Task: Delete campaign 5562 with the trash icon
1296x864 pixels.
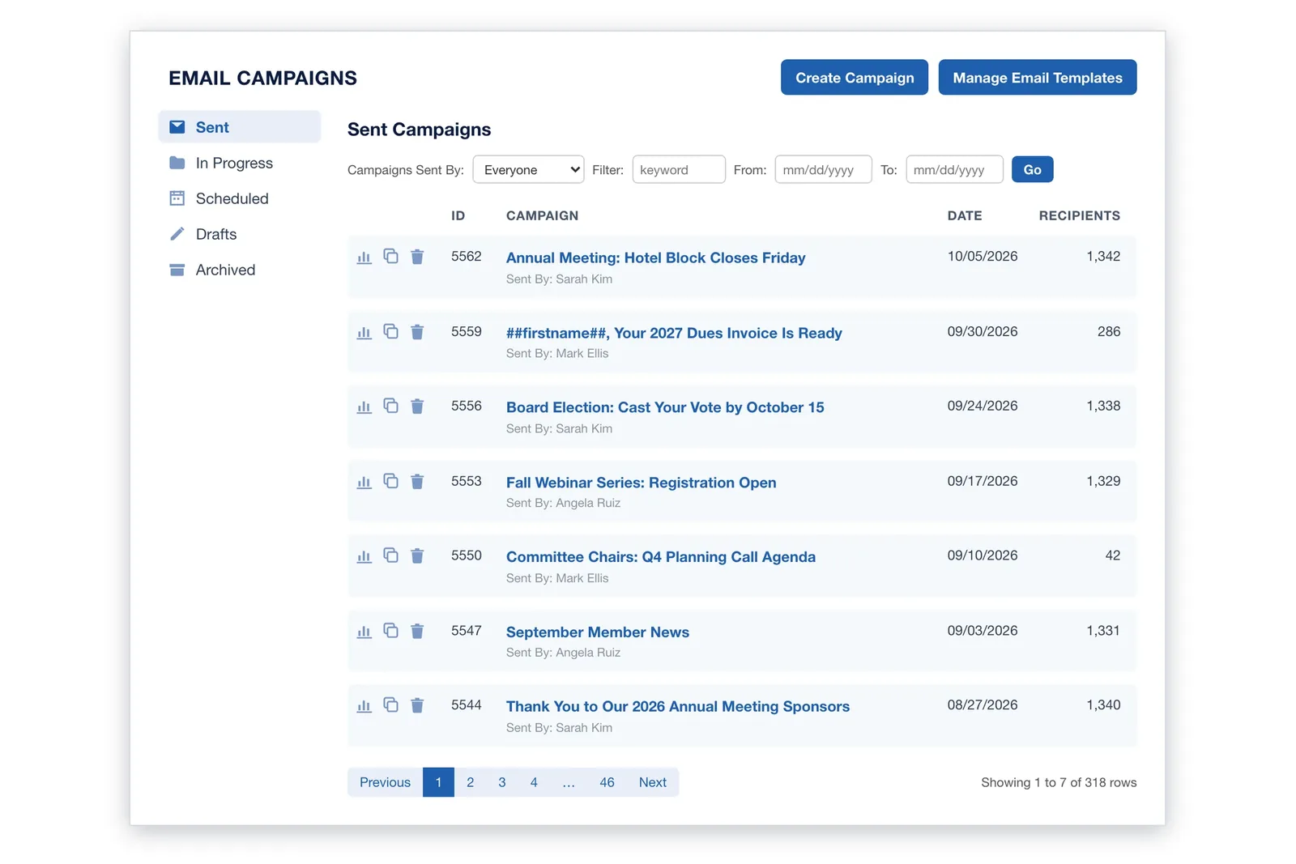Action: coord(417,257)
